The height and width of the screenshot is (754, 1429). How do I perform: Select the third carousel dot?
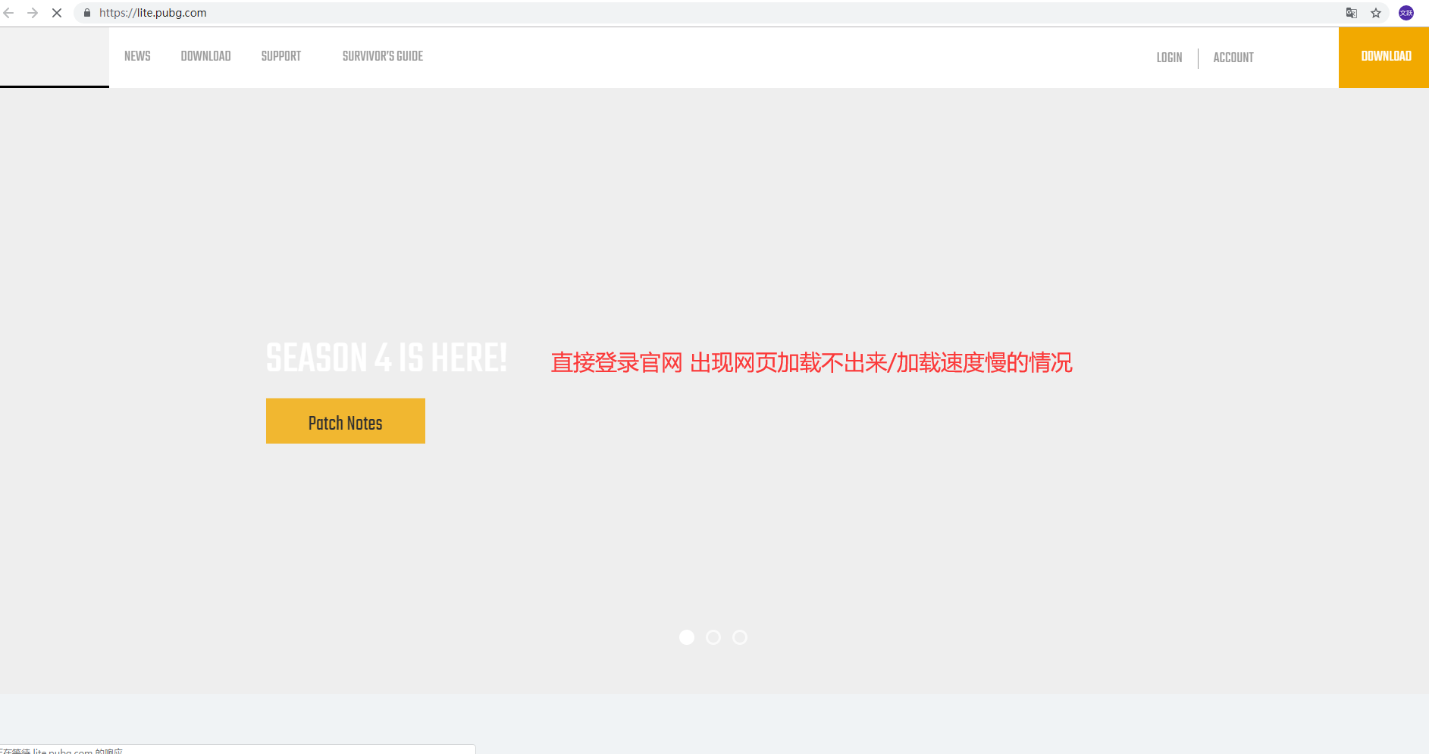coord(739,637)
